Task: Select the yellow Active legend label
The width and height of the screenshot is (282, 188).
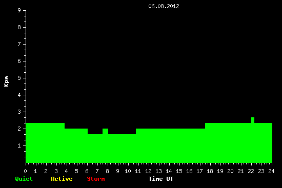Action: pyautogui.click(x=62, y=179)
